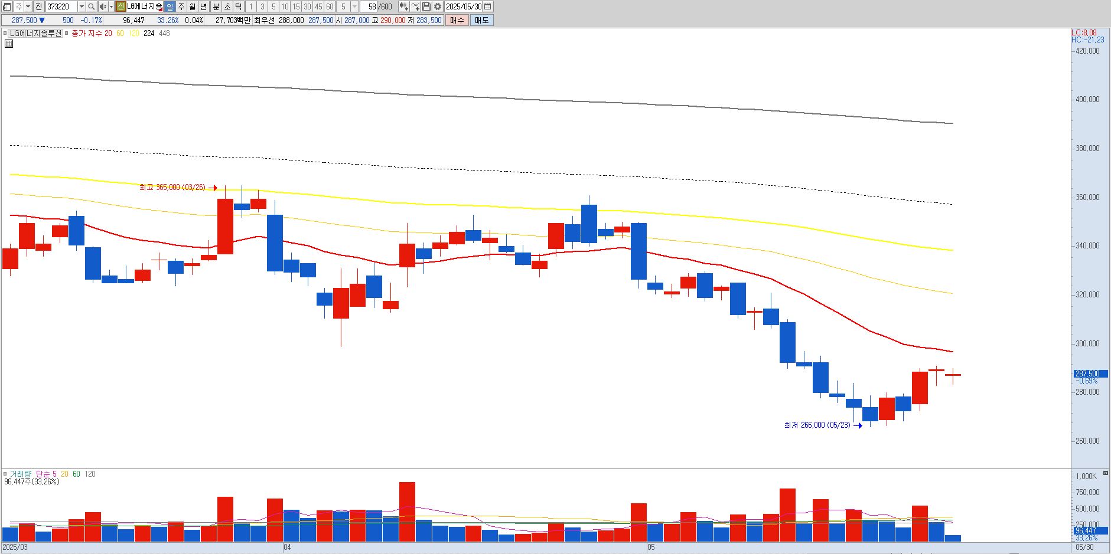
Task: Click the date field 2025/05/30
Action: pos(464,6)
